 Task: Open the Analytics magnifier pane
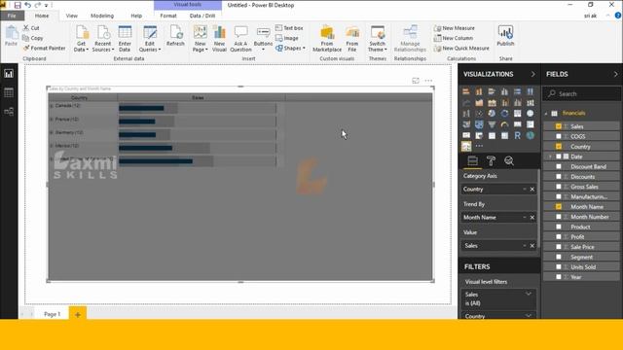[x=509, y=160]
